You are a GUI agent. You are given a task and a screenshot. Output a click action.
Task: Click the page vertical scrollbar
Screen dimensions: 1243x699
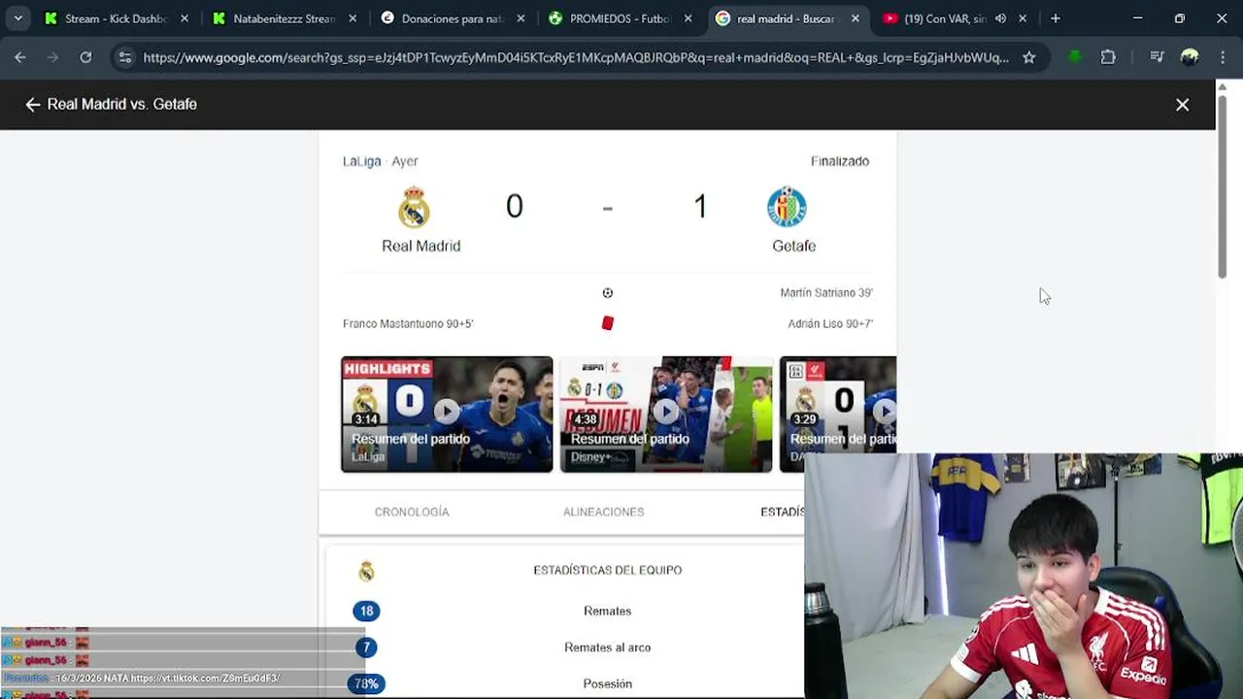click(x=1223, y=184)
